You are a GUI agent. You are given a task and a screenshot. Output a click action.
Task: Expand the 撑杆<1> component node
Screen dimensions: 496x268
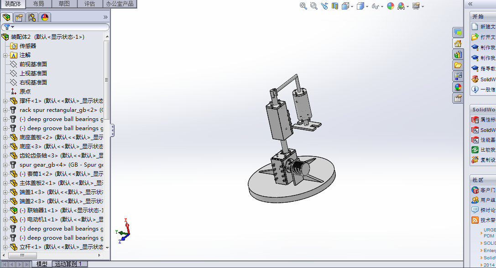click(x=5, y=101)
